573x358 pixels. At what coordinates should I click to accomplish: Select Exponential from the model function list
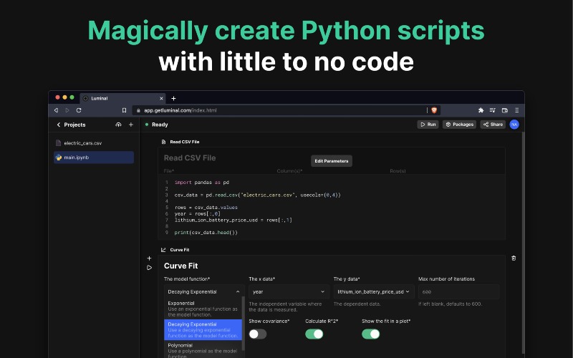coord(203,308)
